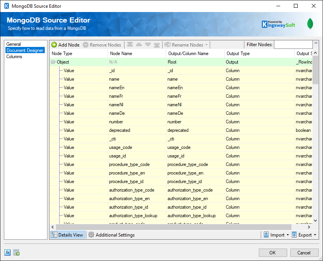
Task: Select the procedure_type_code node name cell
Action: (137, 164)
